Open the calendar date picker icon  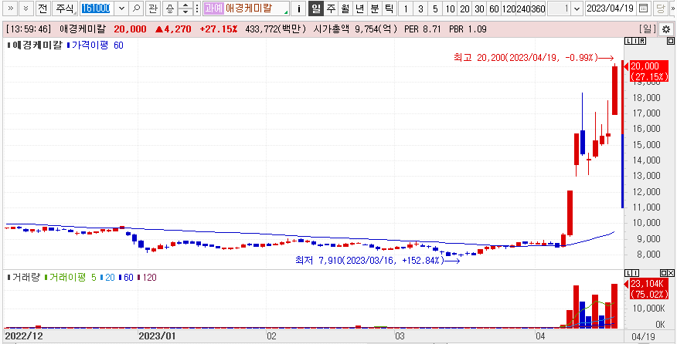643,8
